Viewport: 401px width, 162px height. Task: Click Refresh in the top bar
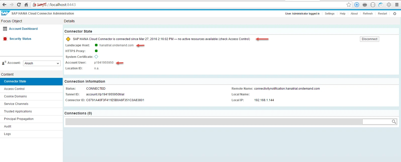click(x=368, y=14)
